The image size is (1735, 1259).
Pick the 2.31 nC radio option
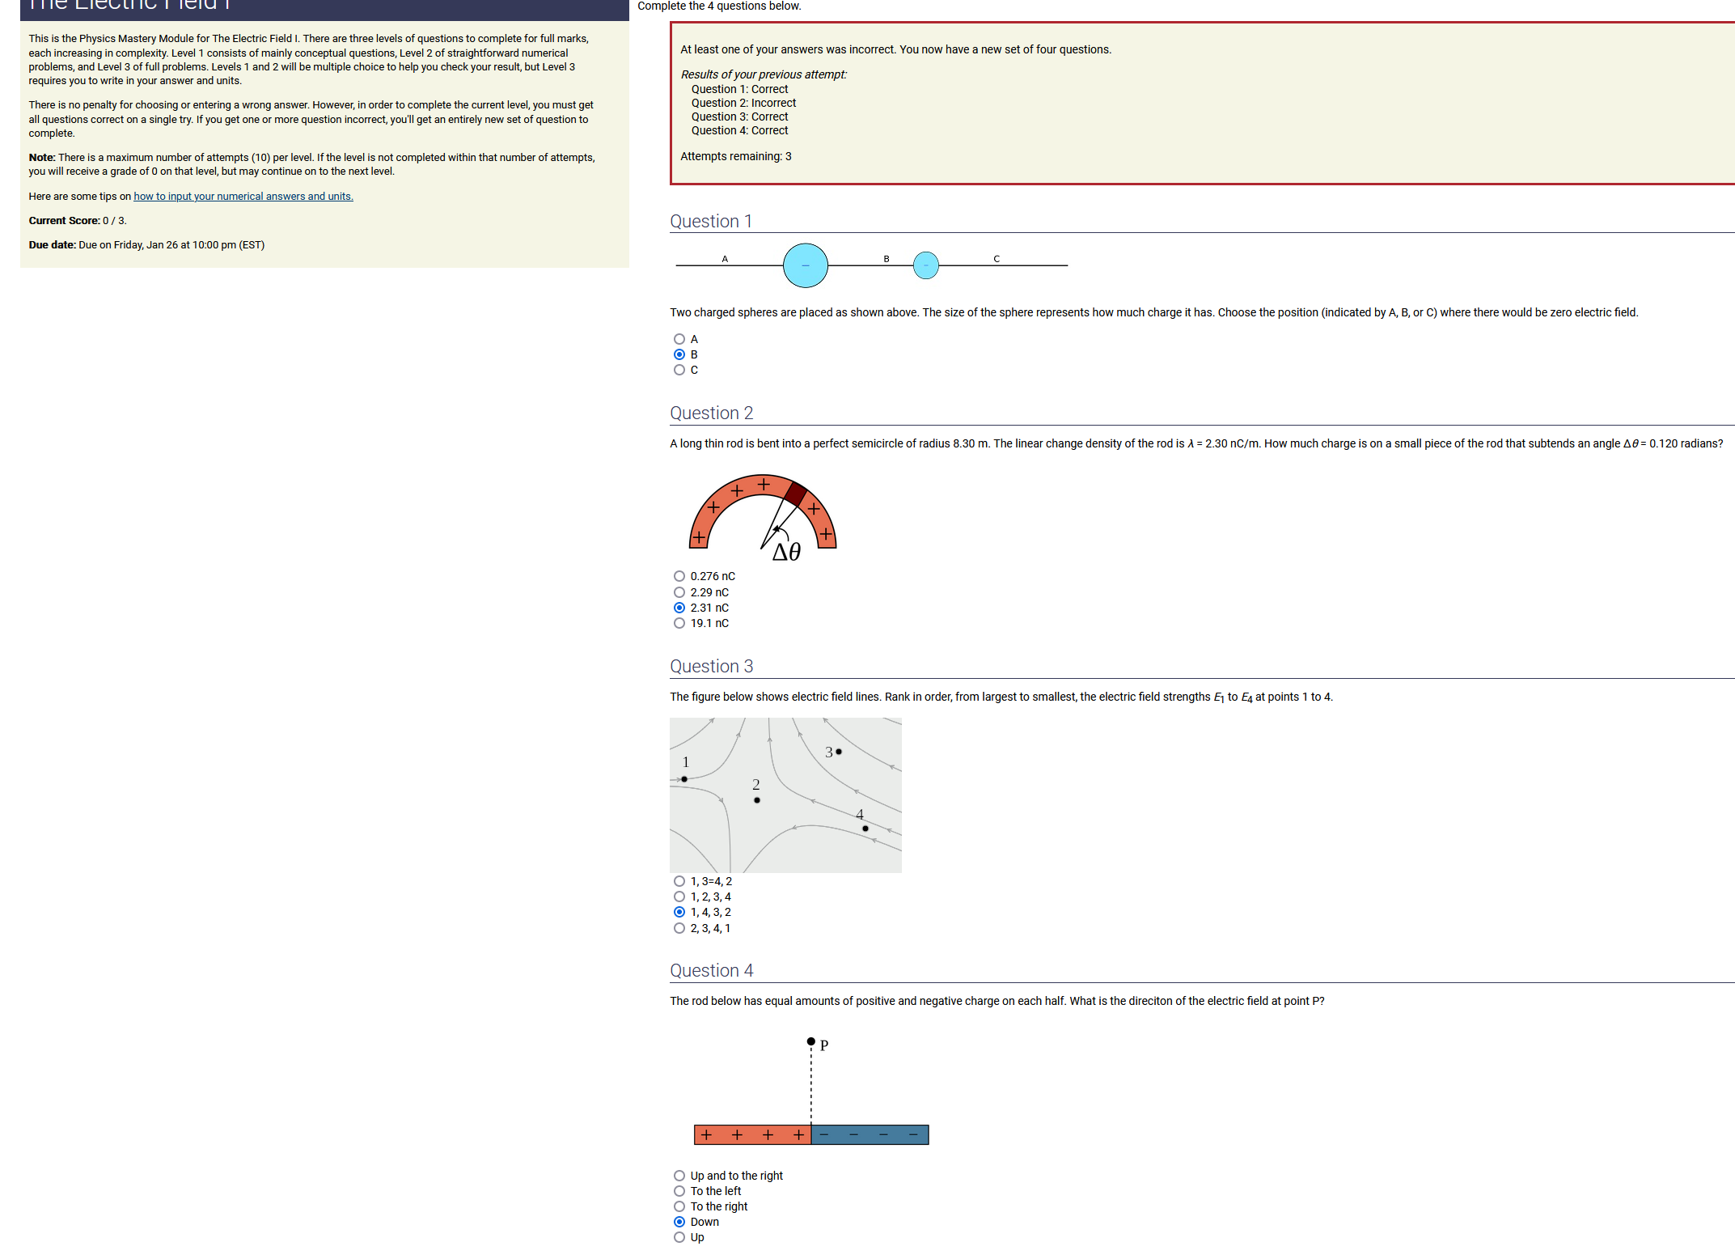pos(679,608)
